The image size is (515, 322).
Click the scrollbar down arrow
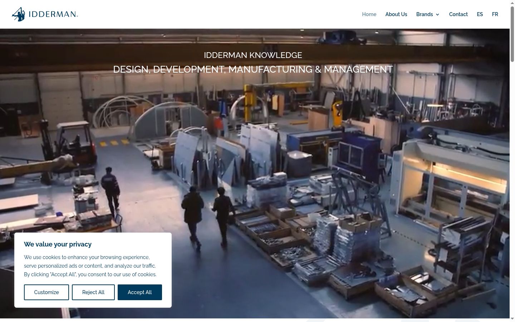click(x=512, y=319)
